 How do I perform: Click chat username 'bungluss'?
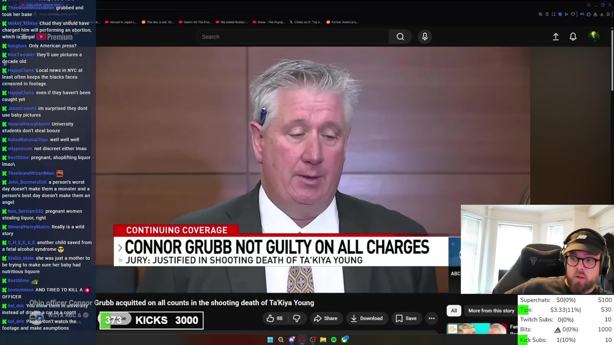click(x=17, y=46)
